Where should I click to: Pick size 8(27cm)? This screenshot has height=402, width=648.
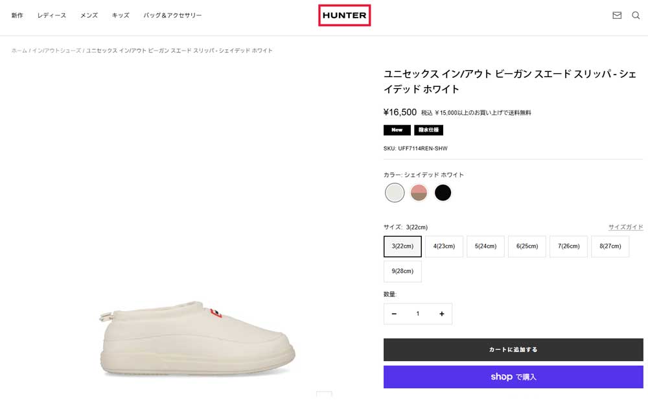click(x=610, y=246)
